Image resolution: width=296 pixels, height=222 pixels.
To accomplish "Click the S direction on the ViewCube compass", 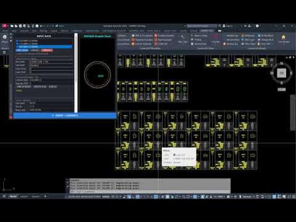I will (282, 83).
